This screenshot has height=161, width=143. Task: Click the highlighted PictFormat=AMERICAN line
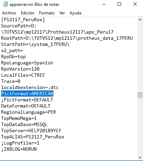(27, 94)
